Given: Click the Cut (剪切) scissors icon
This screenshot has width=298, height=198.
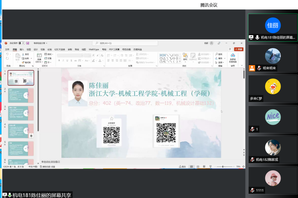Looking at the screenshot, I should [x=23, y=54].
